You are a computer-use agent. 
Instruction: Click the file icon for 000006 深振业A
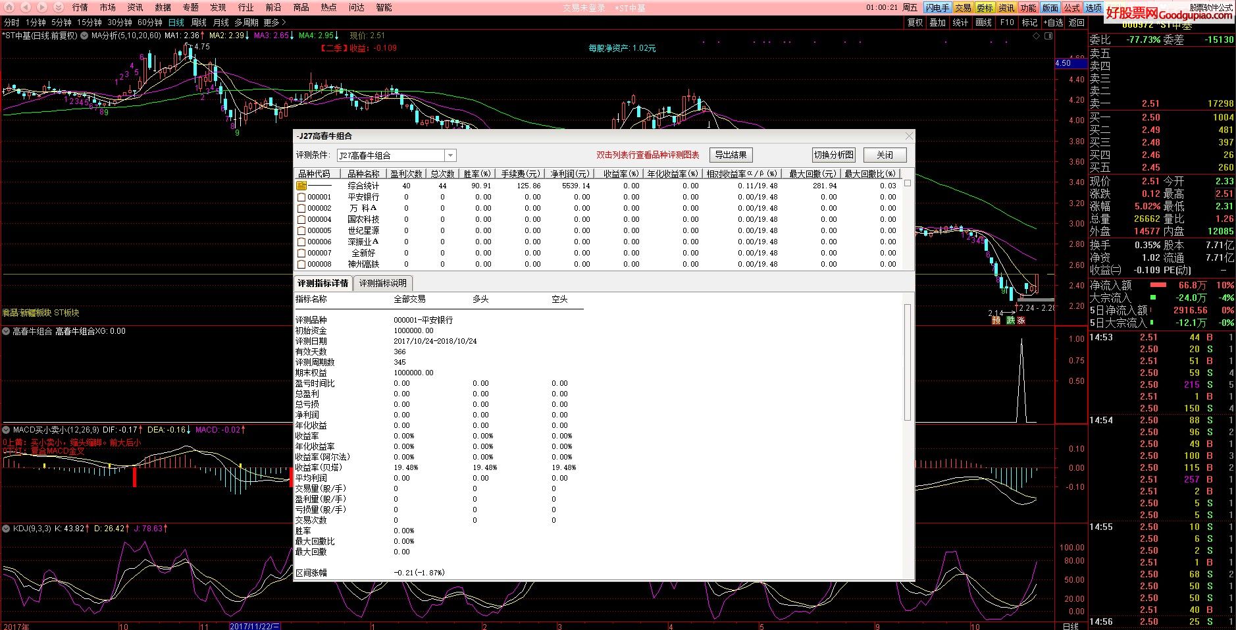pyautogui.click(x=301, y=242)
